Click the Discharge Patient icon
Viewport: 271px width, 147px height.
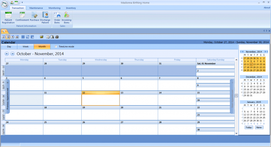pos(46,17)
